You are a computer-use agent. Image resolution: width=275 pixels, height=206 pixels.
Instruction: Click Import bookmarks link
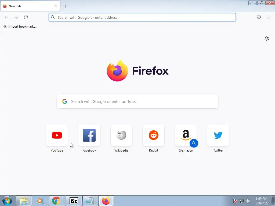click(20, 27)
